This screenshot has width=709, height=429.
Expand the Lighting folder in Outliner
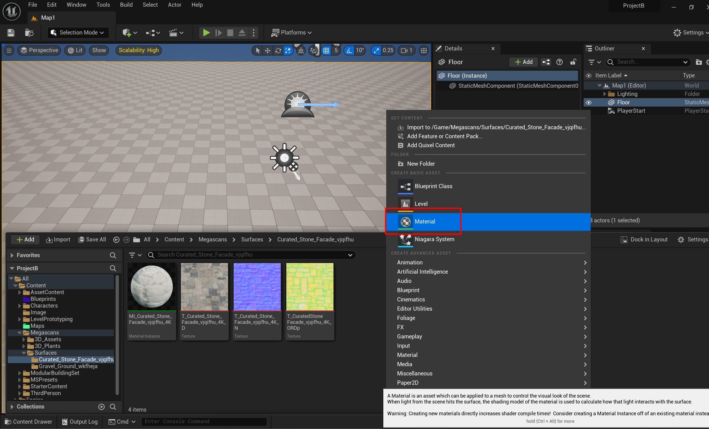[x=605, y=94]
